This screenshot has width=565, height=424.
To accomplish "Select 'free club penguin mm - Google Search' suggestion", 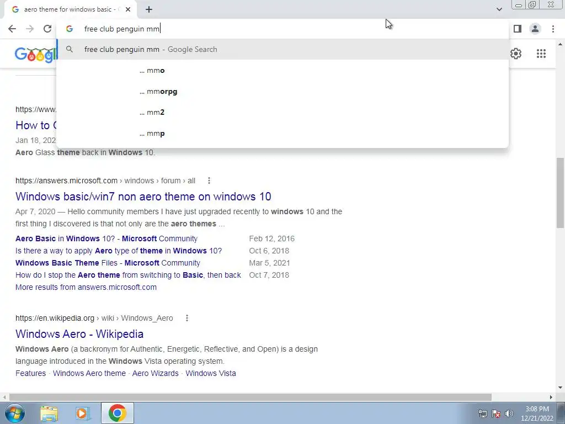I will (x=282, y=49).
